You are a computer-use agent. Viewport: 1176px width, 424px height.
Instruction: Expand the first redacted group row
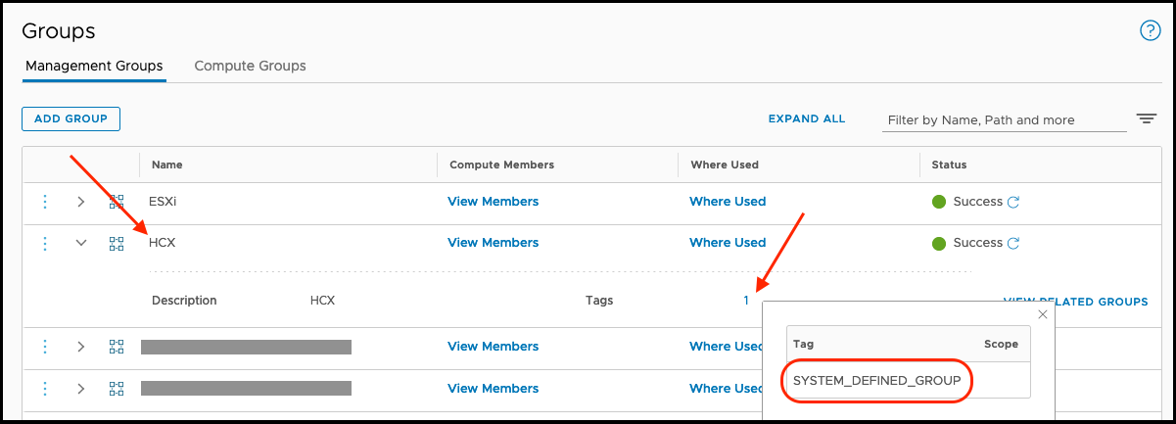coord(81,347)
